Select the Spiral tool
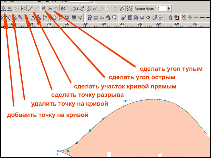The height and width of the screenshot is (158, 211). [x=80, y=17]
